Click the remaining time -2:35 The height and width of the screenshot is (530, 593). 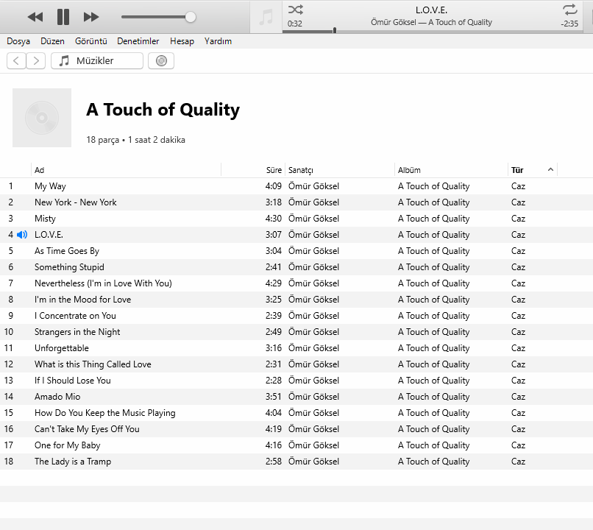point(569,24)
